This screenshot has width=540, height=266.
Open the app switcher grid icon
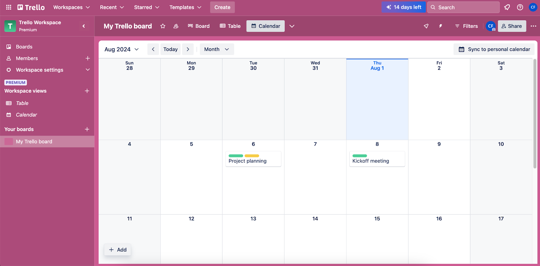tap(9, 7)
